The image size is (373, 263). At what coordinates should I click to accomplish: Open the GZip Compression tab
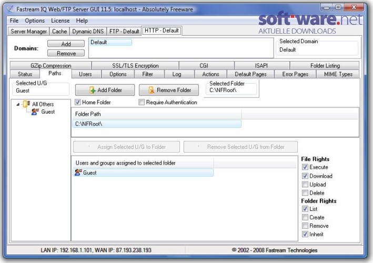[x=51, y=65]
